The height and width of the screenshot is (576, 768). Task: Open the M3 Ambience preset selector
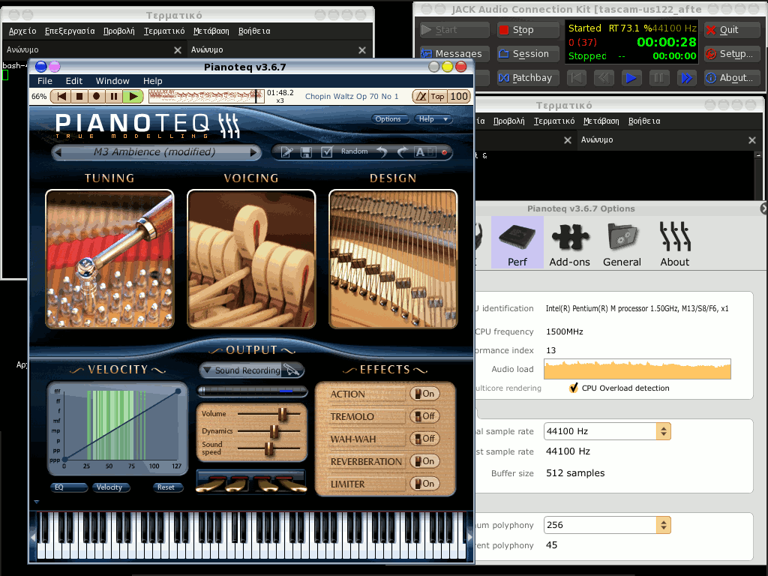point(154,152)
